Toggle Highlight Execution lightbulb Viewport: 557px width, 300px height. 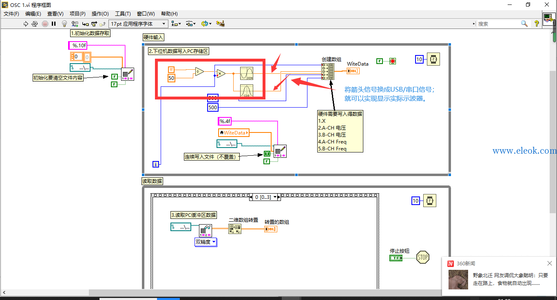[x=64, y=24]
